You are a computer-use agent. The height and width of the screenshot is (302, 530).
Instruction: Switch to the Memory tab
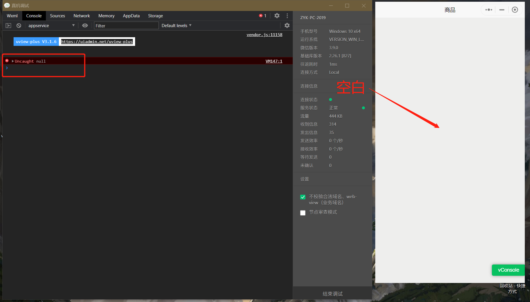[x=106, y=16]
